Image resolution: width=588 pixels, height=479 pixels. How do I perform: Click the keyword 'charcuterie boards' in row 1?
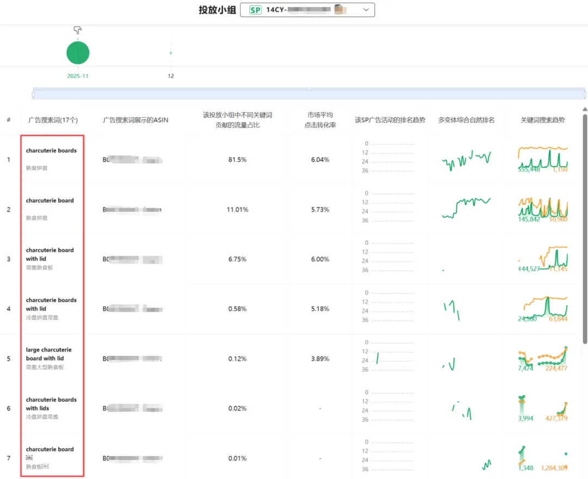tap(51, 150)
